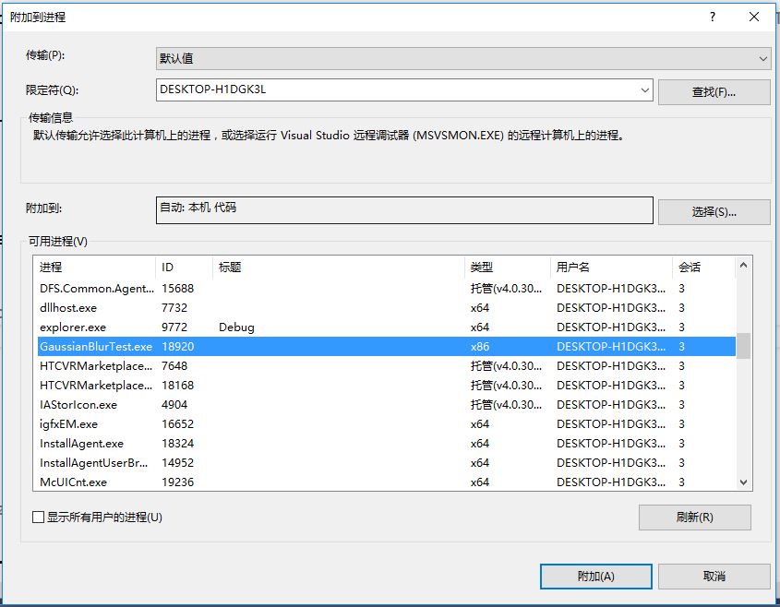
Task: Click the 刷新(R) refresh button
Action: coord(694,518)
